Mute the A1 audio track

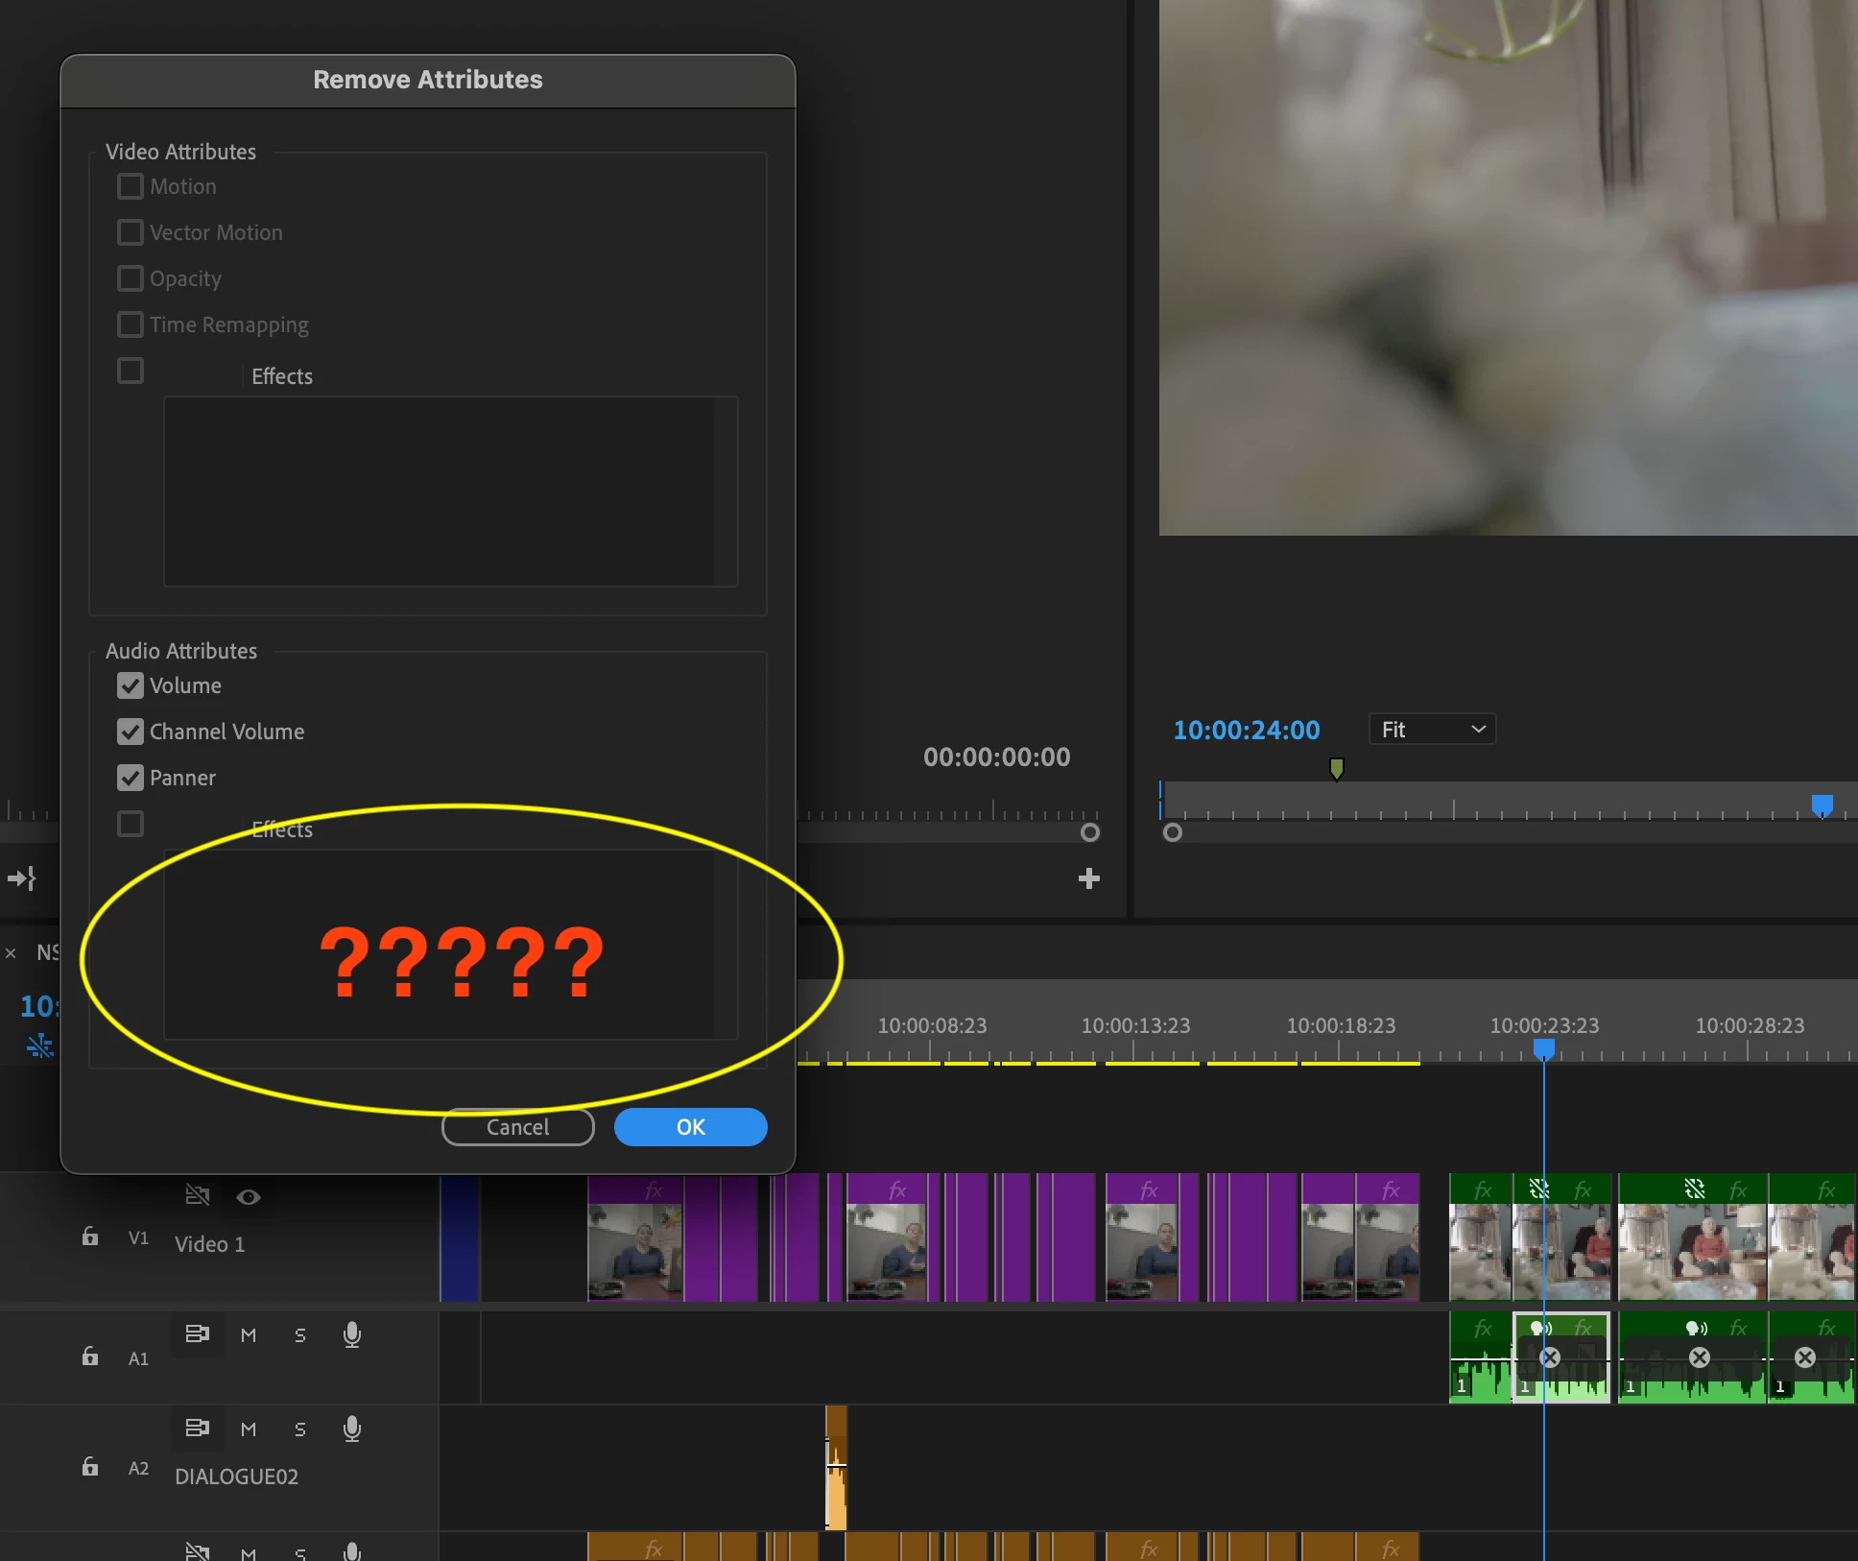point(249,1334)
